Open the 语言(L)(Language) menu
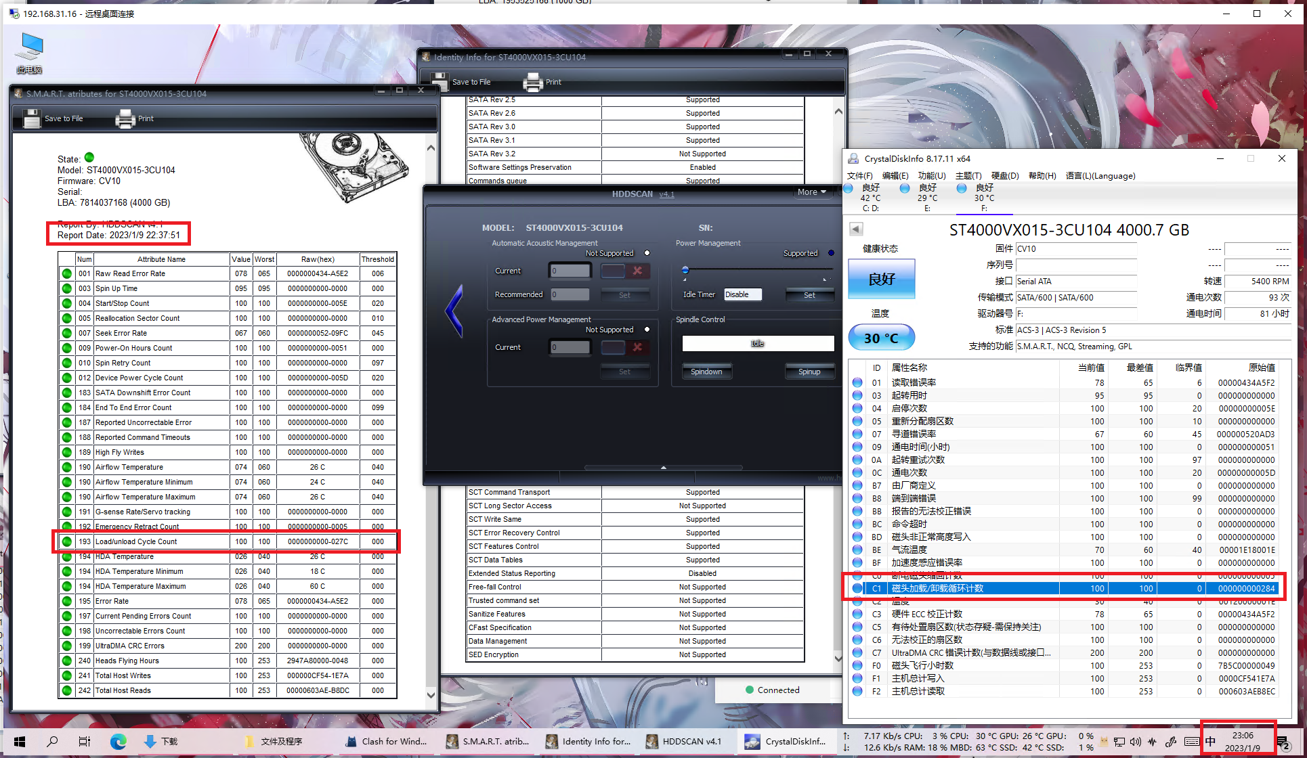Image resolution: width=1307 pixels, height=758 pixels. [x=1100, y=176]
